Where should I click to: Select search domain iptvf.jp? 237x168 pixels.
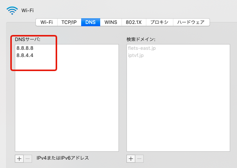pos(178,55)
